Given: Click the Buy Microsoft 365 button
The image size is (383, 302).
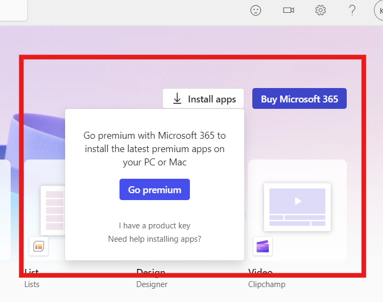Looking at the screenshot, I should click(299, 99).
